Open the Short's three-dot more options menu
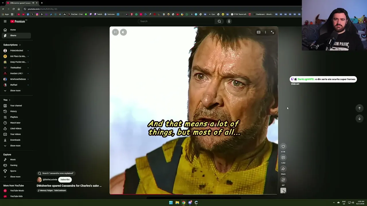The width and height of the screenshot is (367, 206). point(266,32)
